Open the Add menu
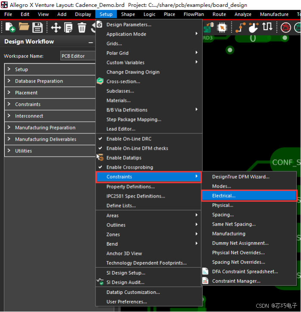The height and width of the screenshot is (312, 301). click(x=62, y=14)
